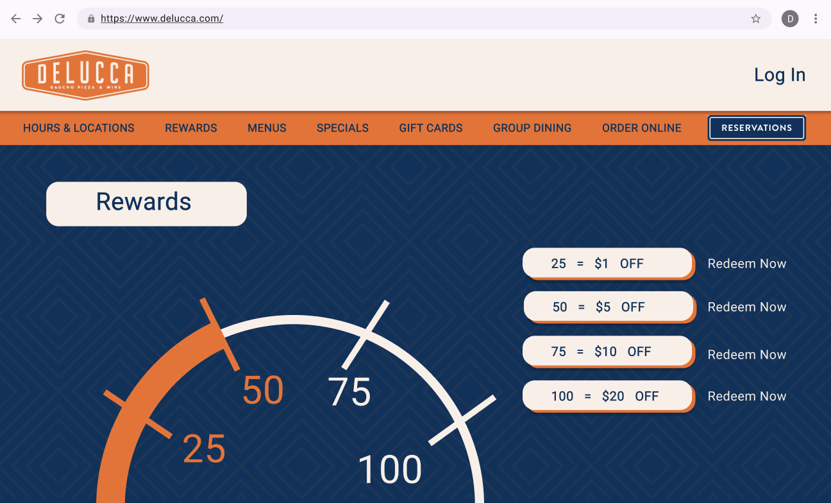The height and width of the screenshot is (503, 831).
Task: Open Group Dining in the navigation
Action: pyautogui.click(x=532, y=128)
